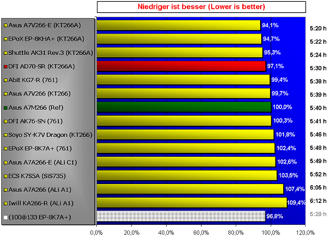The height and width of the screenshot is (236, 328).
Task: Click the 99,4% data label
Action: [280, 80]
